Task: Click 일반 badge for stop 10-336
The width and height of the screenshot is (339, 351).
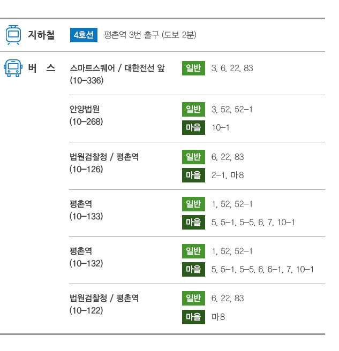Action: coord(193,68)
